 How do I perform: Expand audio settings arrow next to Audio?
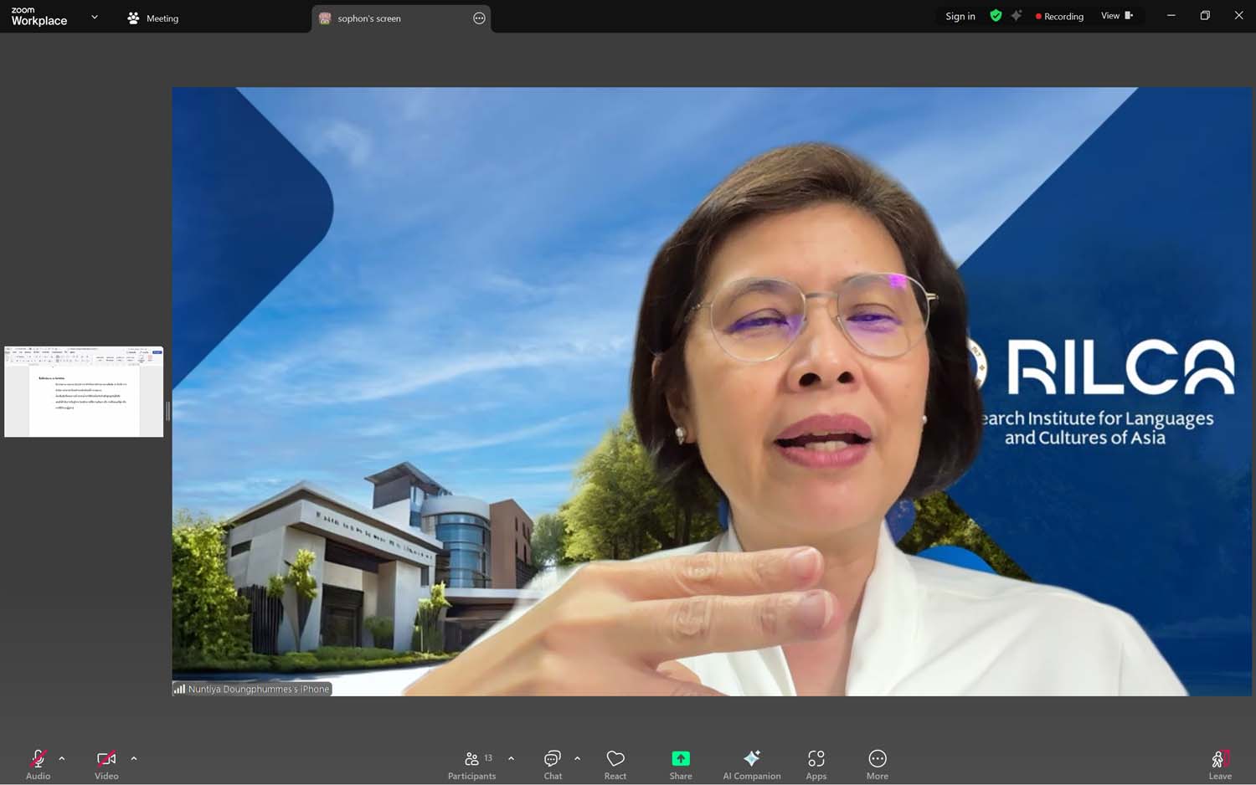(62, 758)
